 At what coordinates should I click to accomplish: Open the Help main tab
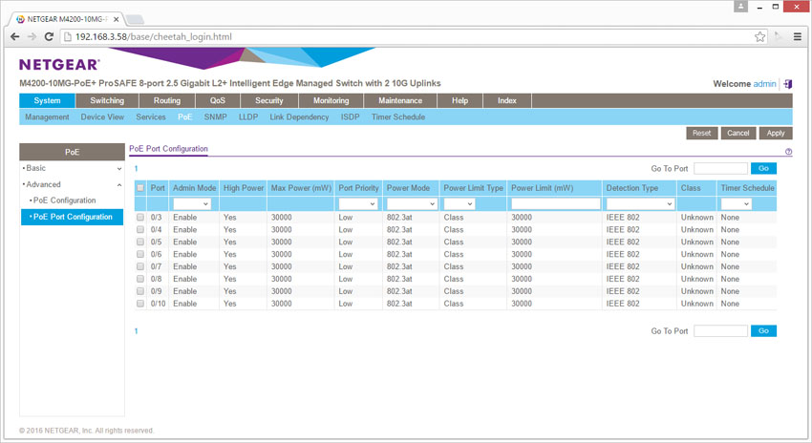pos(459,100)
